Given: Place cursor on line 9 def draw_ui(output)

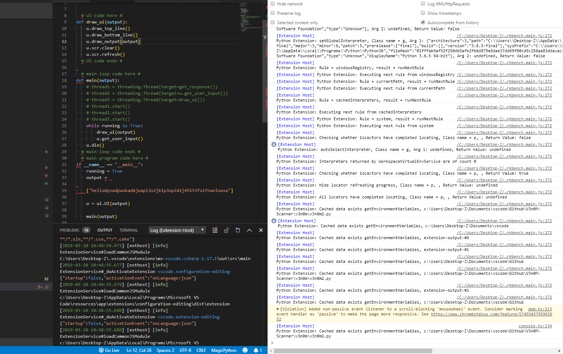Looking at the screenshot, I should [x=102, y=22].
